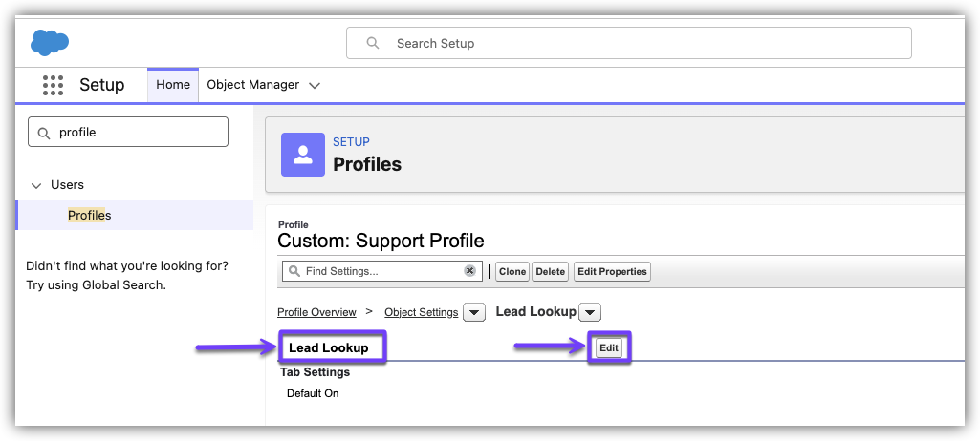This screenshot has height=441, width=980.
Task: Click the Edit button beside Lead Lookup
Action: tap(609, 348)
